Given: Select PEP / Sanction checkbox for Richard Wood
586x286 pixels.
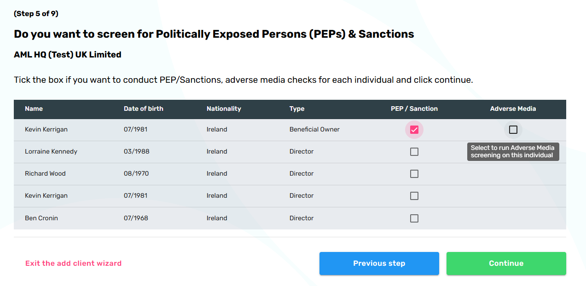Looking at the screenshot, I should [414, 174].
